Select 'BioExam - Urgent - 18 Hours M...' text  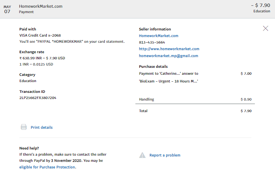(x=168, y=81)
